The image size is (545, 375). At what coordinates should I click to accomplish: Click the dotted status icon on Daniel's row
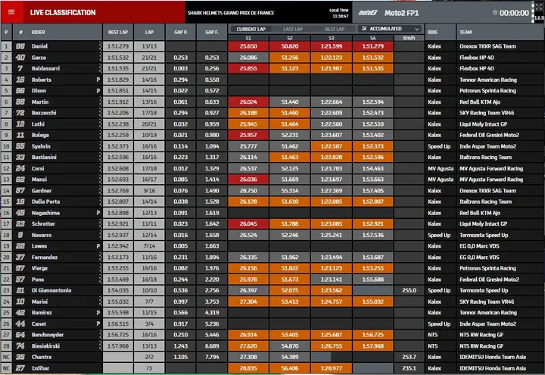click(x=100, y=46)
